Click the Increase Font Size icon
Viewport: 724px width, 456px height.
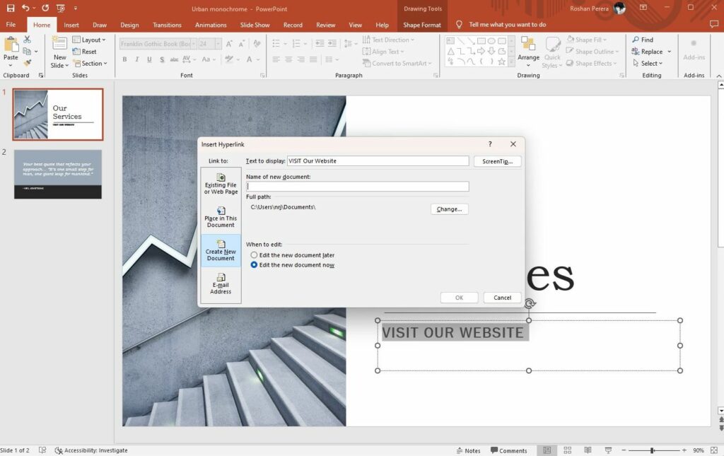pos(228,43)
